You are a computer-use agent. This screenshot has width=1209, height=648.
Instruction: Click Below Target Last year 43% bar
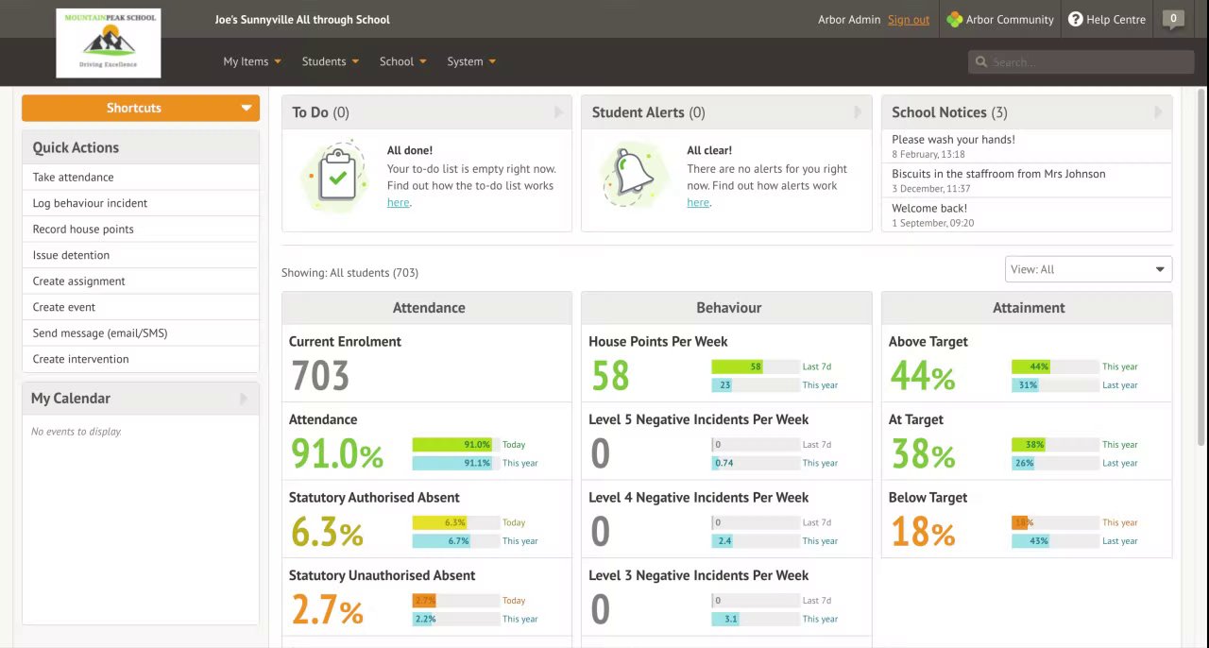(x=1055, y=541)
